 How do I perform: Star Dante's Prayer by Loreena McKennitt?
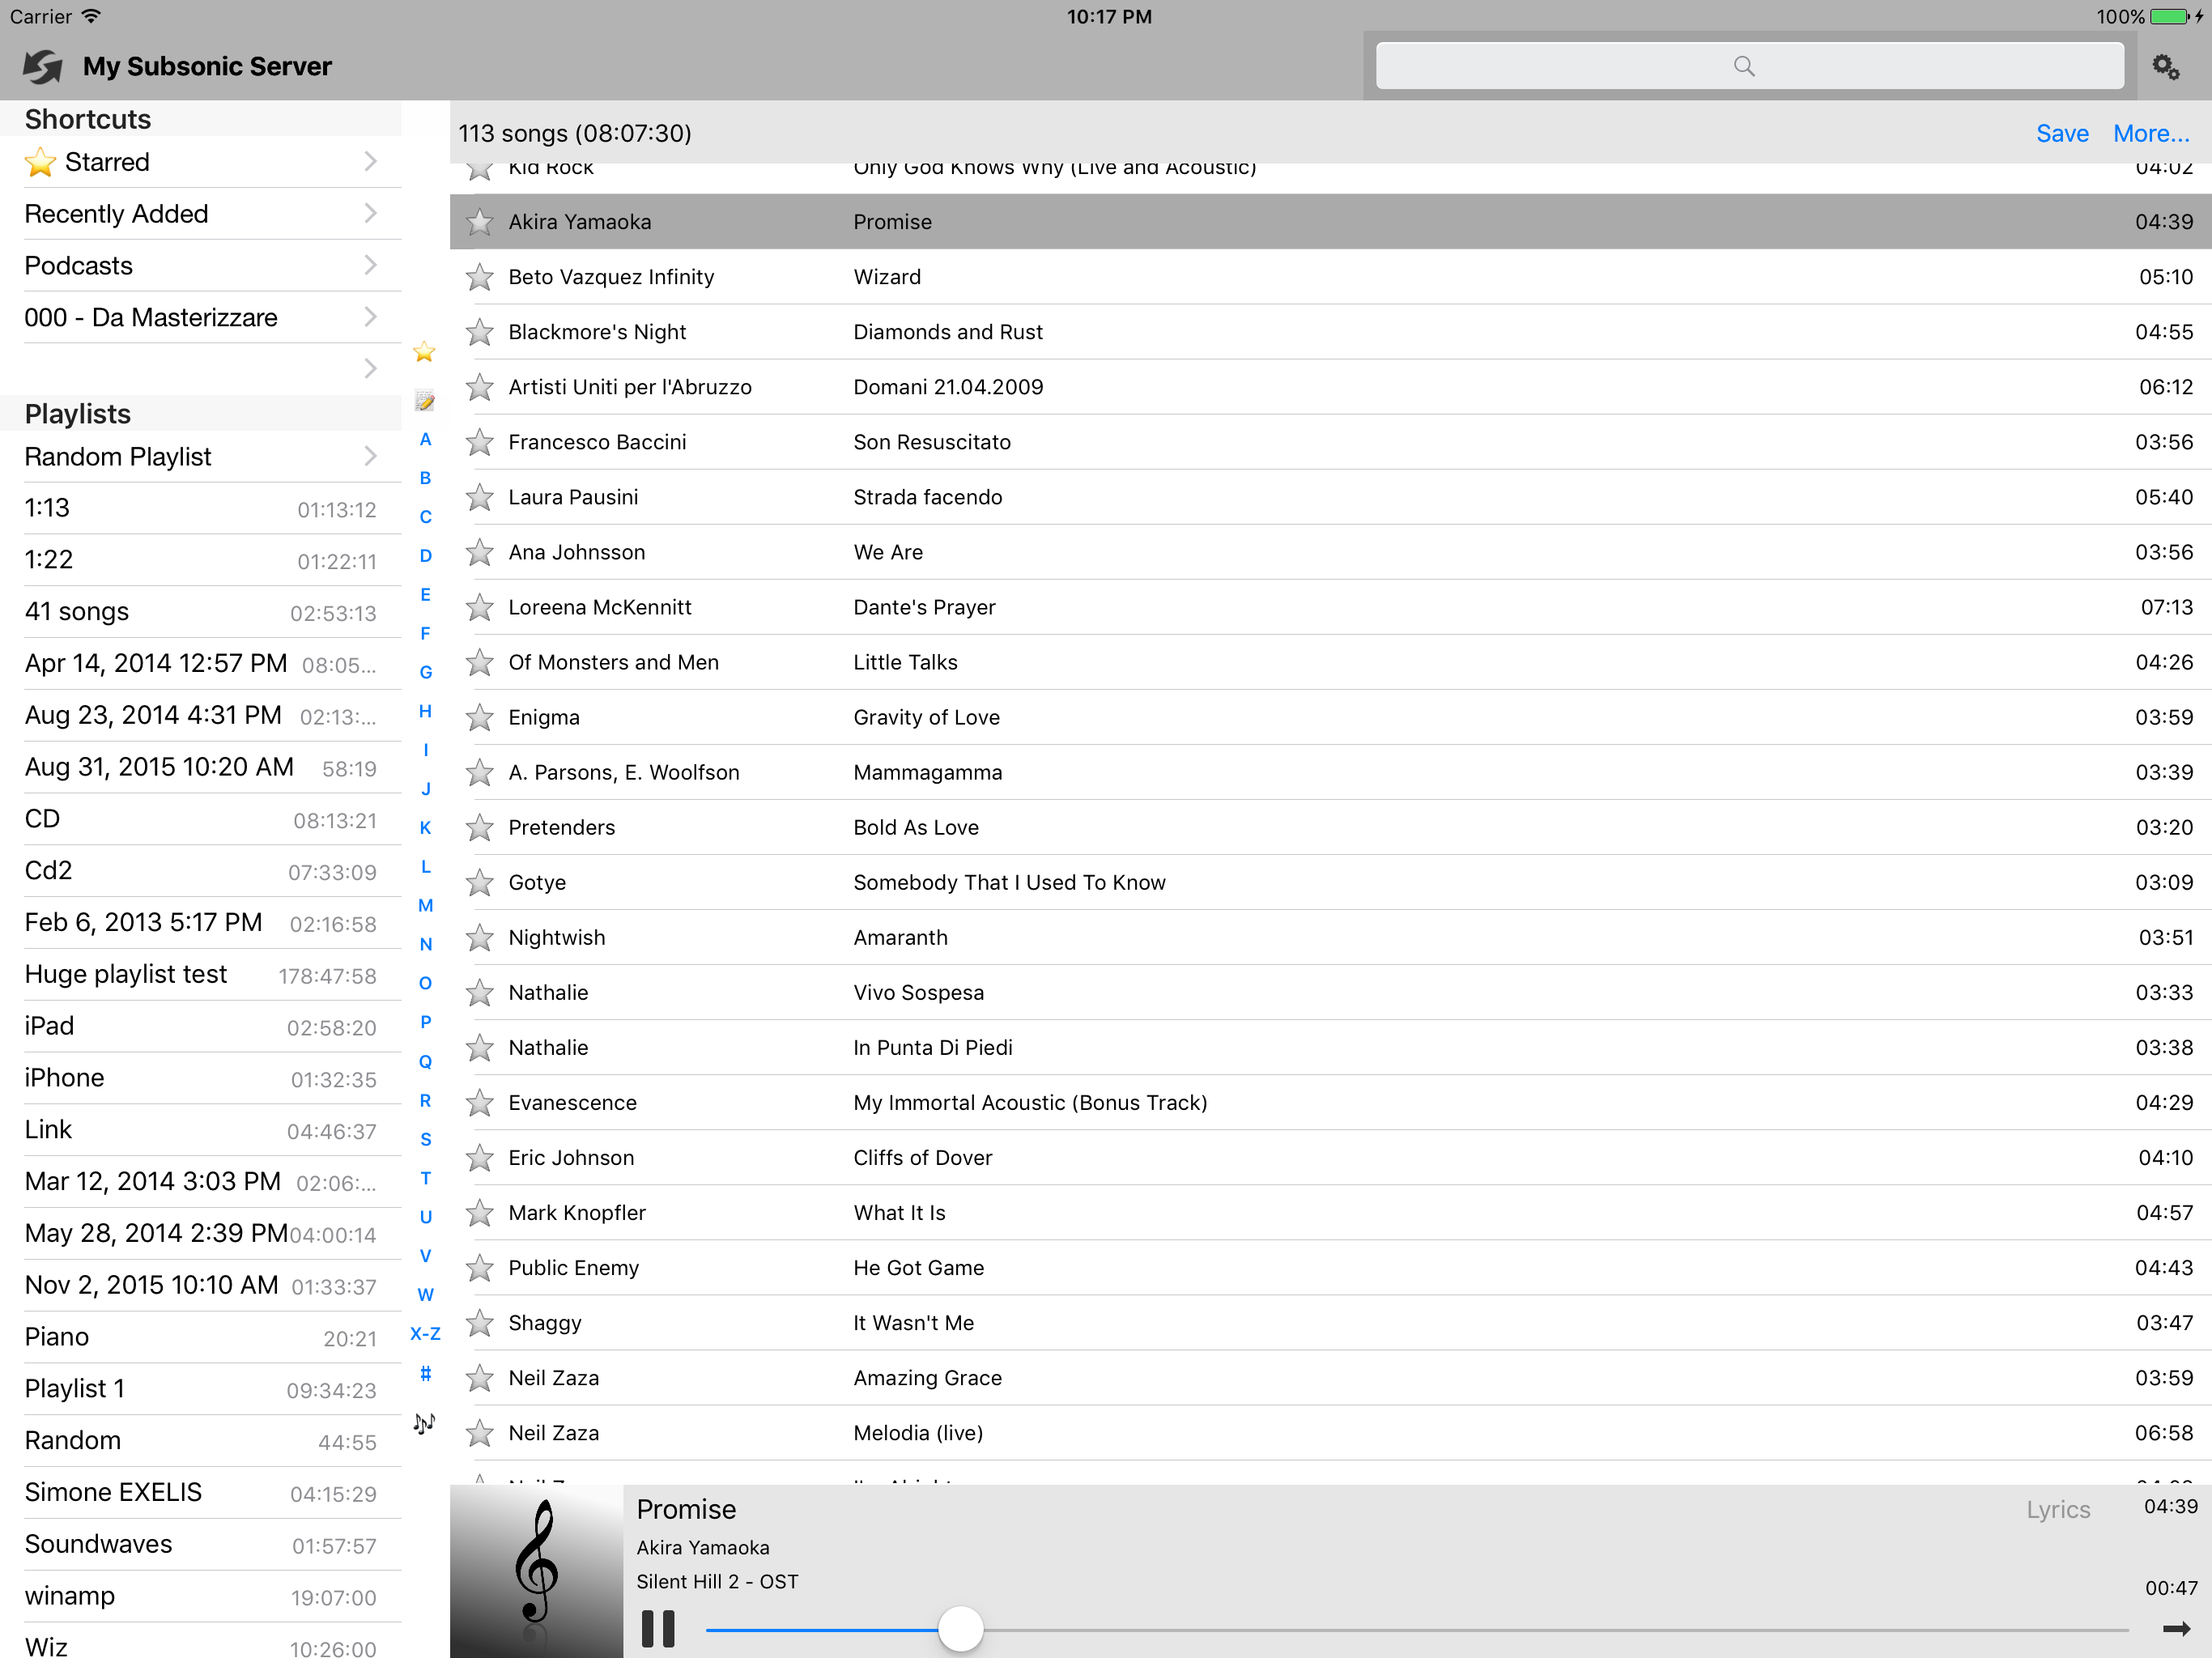coord(480,607)
